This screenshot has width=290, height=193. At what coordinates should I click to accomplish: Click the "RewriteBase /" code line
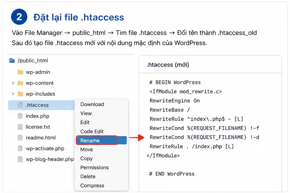[x=170, y=110]
